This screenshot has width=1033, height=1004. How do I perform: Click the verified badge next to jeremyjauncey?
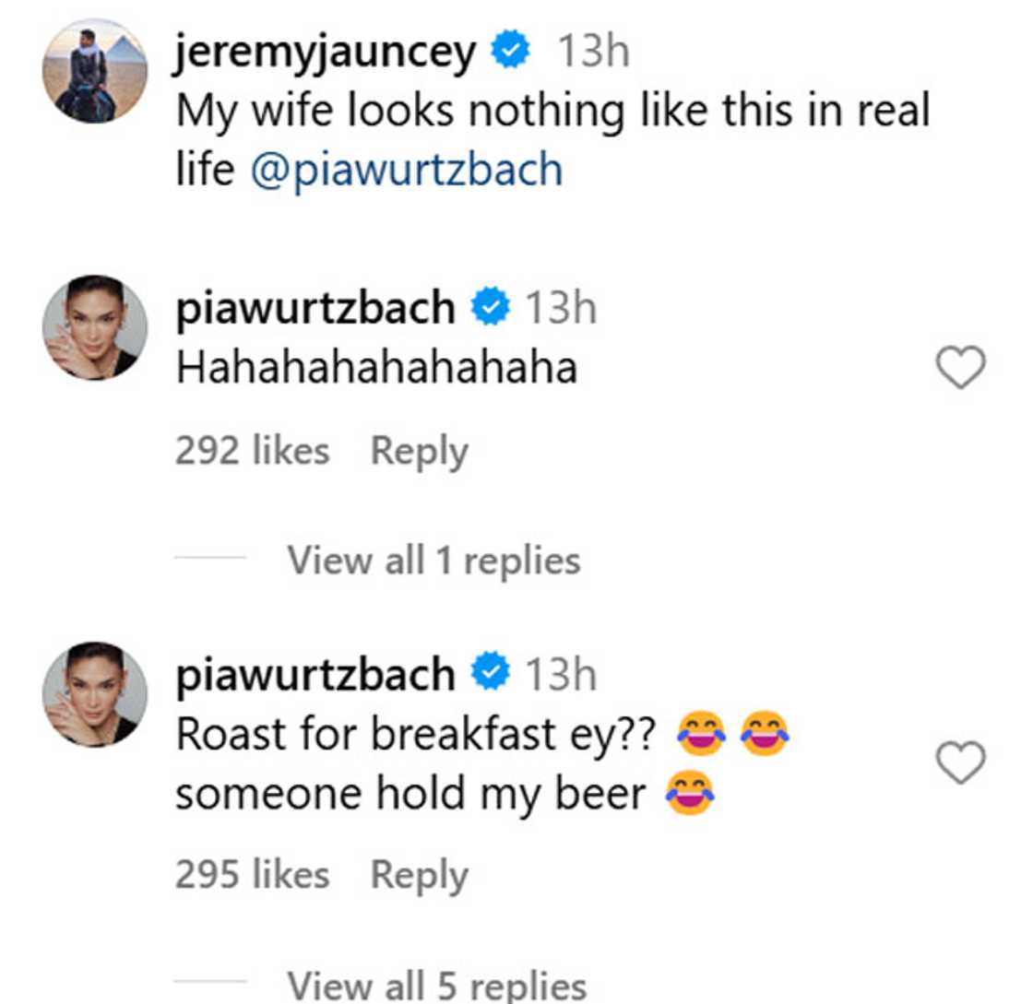(509, 52)
